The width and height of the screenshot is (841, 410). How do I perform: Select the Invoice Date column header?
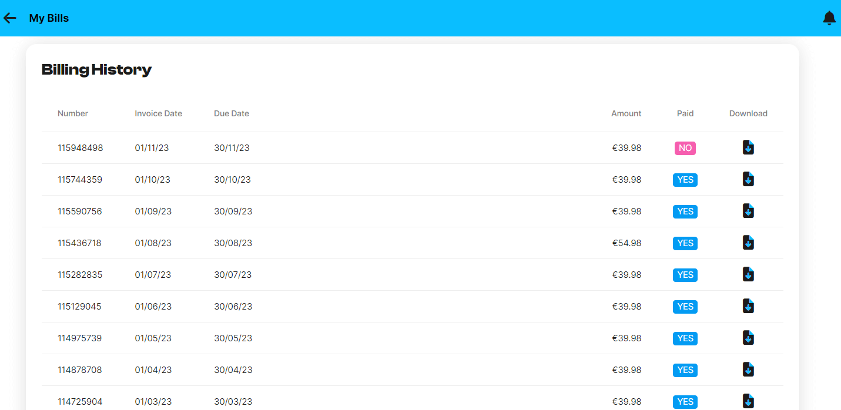click(158, 113)
